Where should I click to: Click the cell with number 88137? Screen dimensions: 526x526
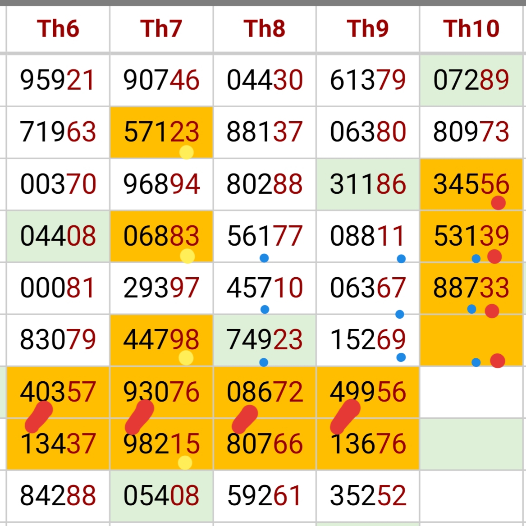[265, 132]
